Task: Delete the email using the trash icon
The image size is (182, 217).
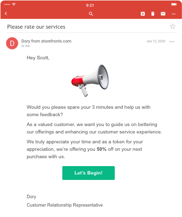Action: point(153,14)
